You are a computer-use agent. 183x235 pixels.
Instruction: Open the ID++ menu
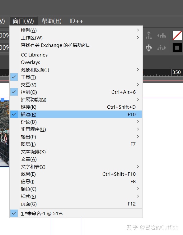click(76, 21)
